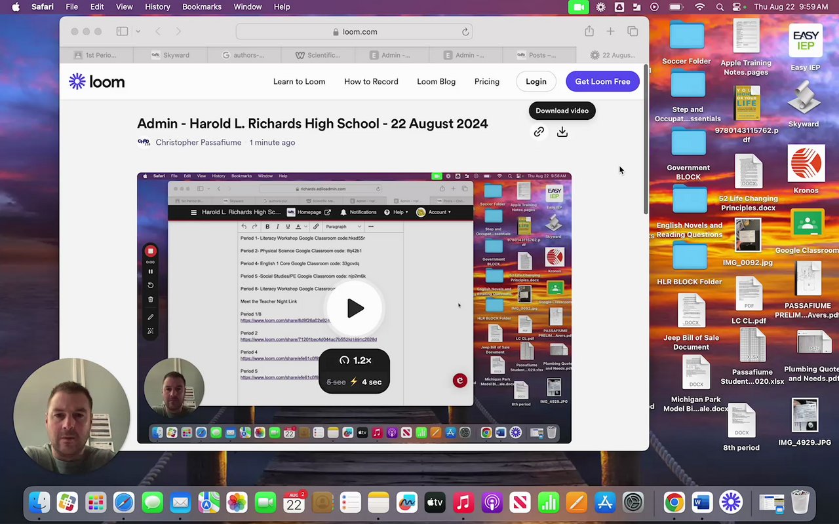This screenshot has height=524, width=839.
Task: Switch to the 1st Perio... tab
Action: click(x=96, y=55)
